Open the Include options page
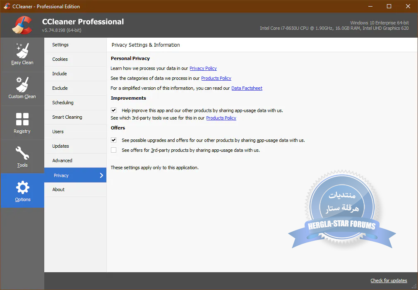This screenshot has height=290, width=418. click(75, 74)
